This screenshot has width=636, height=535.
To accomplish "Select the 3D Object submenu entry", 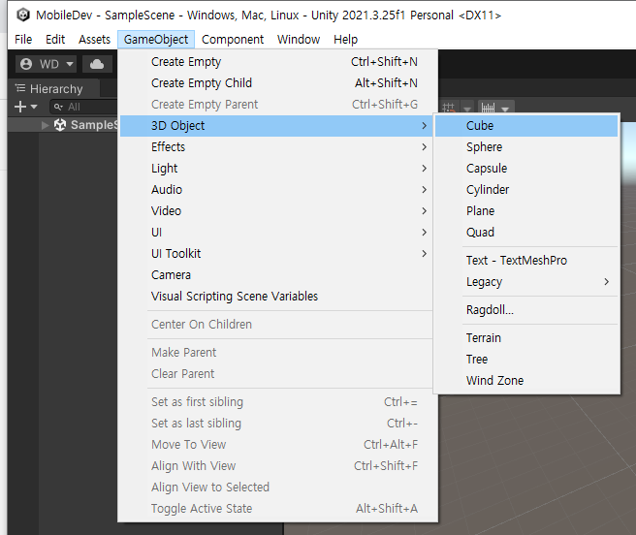I will coord(278,126).
